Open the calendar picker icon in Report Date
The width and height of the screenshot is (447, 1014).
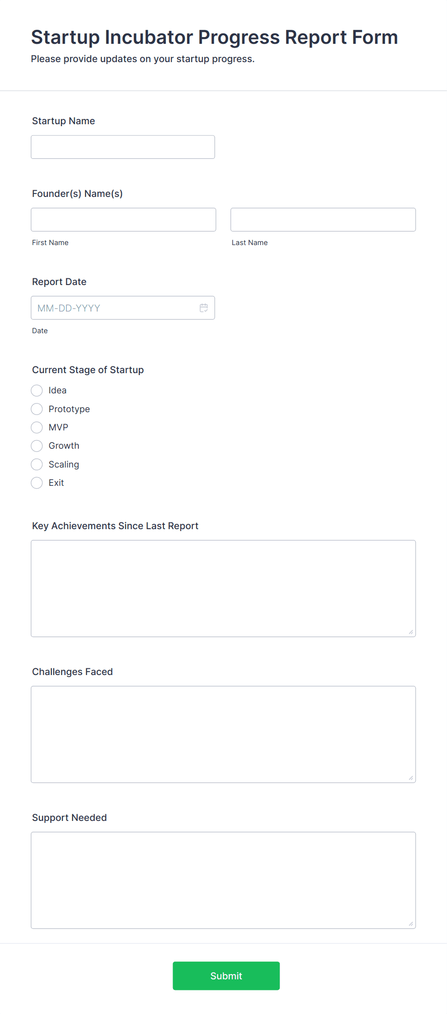coord(204,308)
